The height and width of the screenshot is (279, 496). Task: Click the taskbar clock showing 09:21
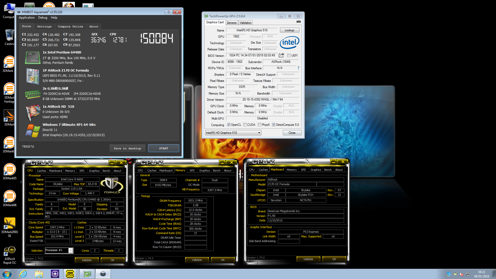482,274
